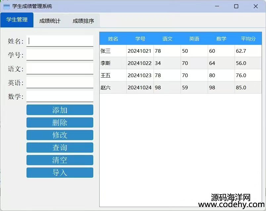
Task: Select the 英语 score input field
Action: pos(60,82)
